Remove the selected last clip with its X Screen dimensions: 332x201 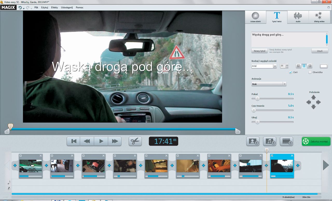pos(292,156)
